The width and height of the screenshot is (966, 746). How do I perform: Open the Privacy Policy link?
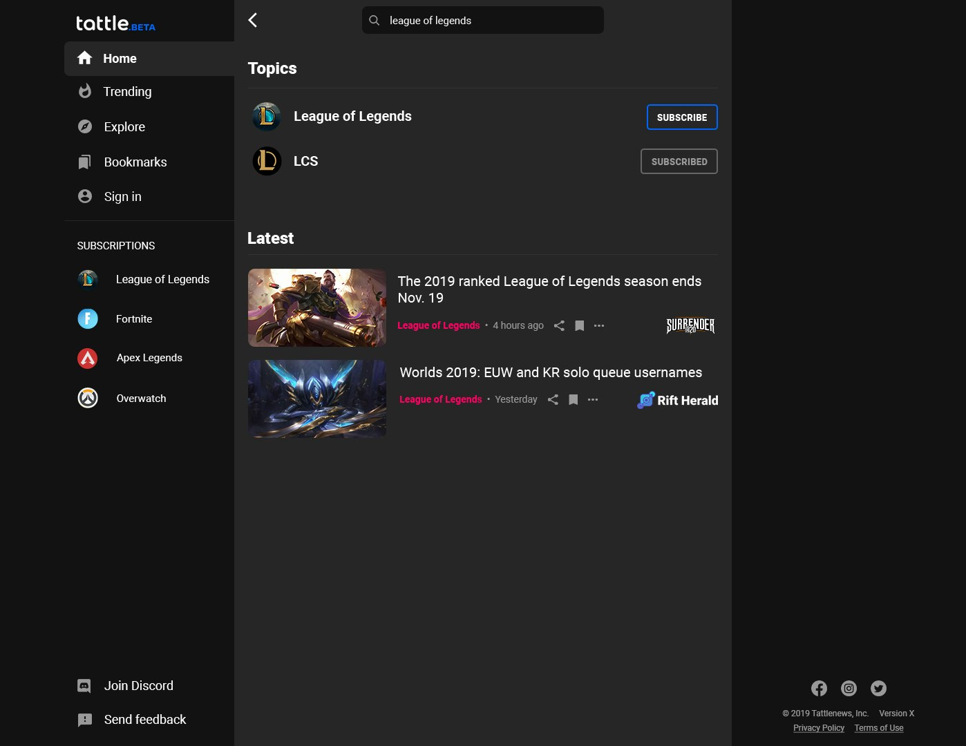tap(819, 728)
